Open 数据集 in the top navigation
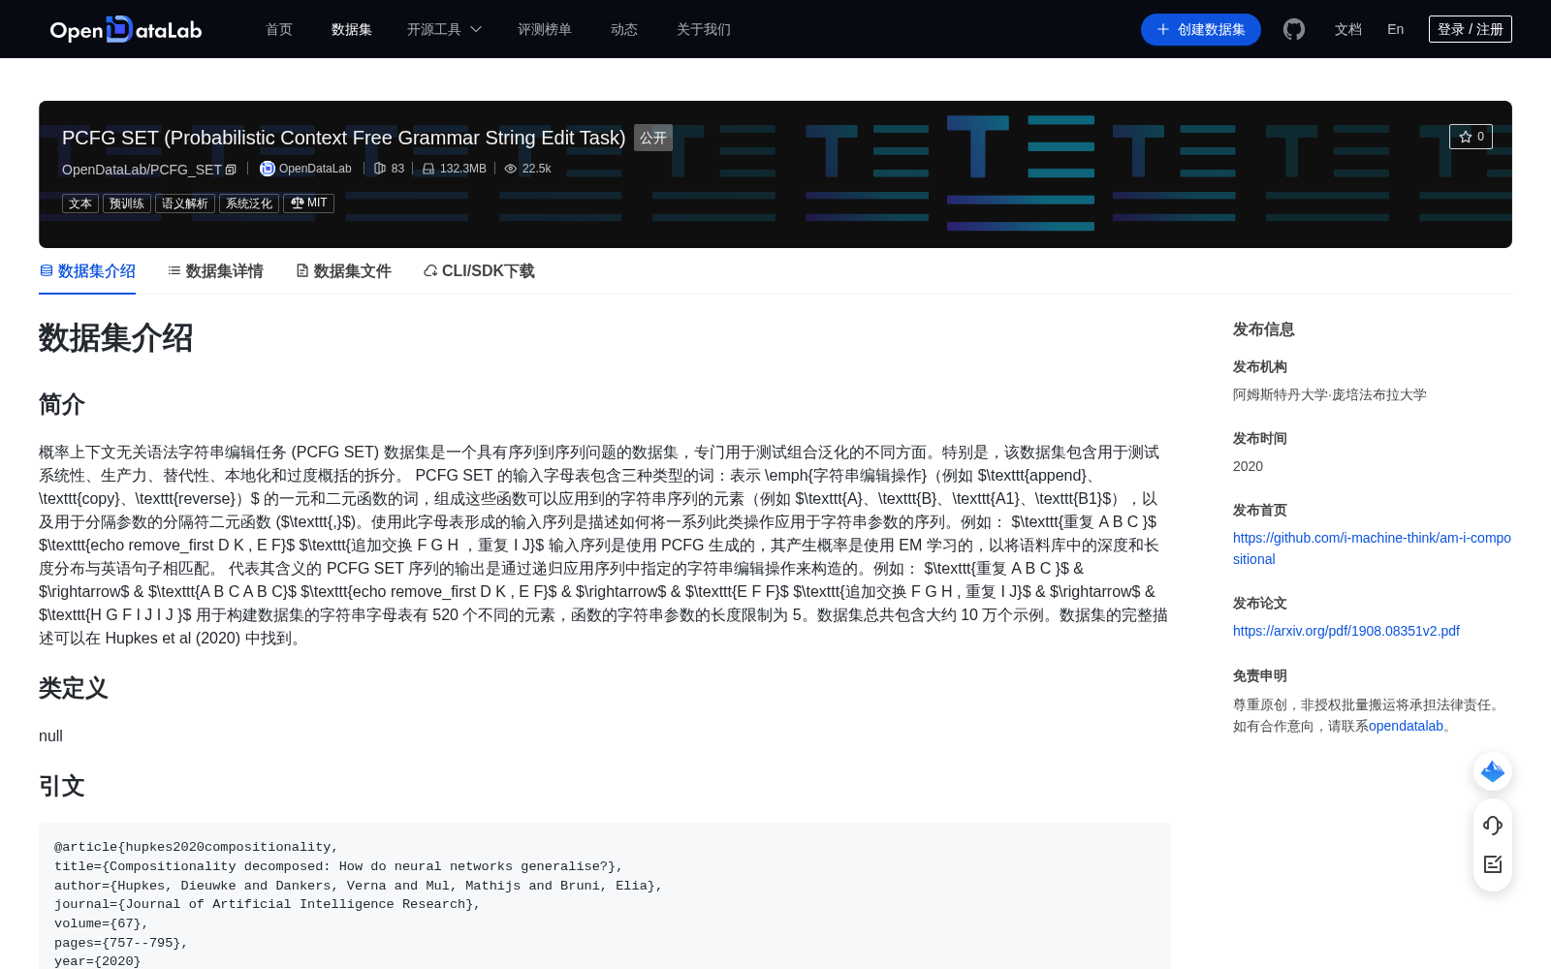Image resolution: width=1551 pixels, height=969 pixels. [352, 29]
